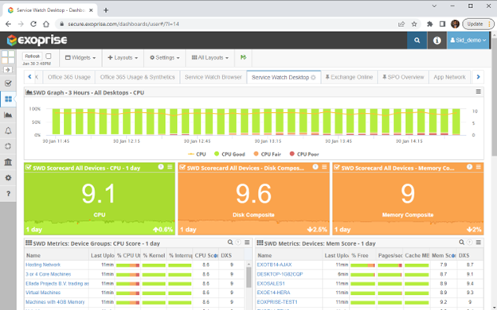Sort by the Mem Score column header

click(x=444, y=255)
